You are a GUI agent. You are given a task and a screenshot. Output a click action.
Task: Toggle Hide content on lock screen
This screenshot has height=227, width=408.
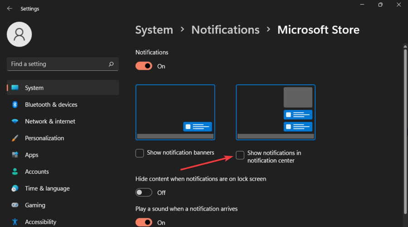pyautogui.click(x=144, y=192)
